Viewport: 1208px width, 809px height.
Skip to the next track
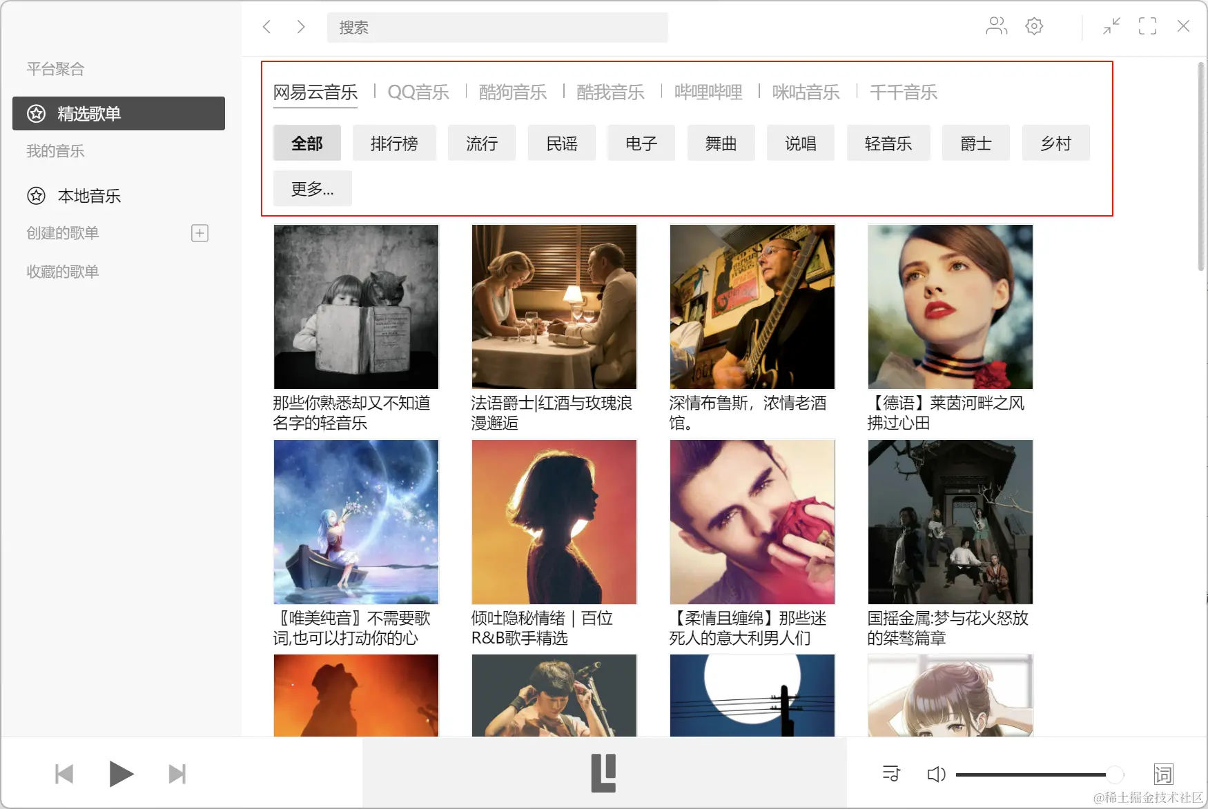click(x=177, y=774)
